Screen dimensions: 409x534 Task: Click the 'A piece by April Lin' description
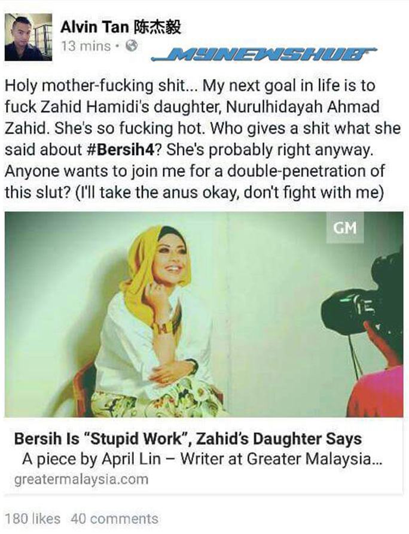tap(203, 459)
